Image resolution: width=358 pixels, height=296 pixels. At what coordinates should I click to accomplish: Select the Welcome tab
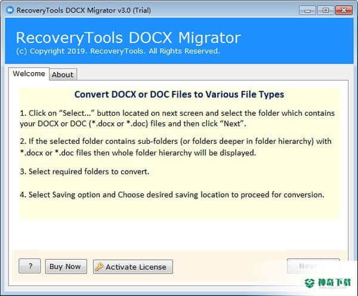(x=29, y=74)
